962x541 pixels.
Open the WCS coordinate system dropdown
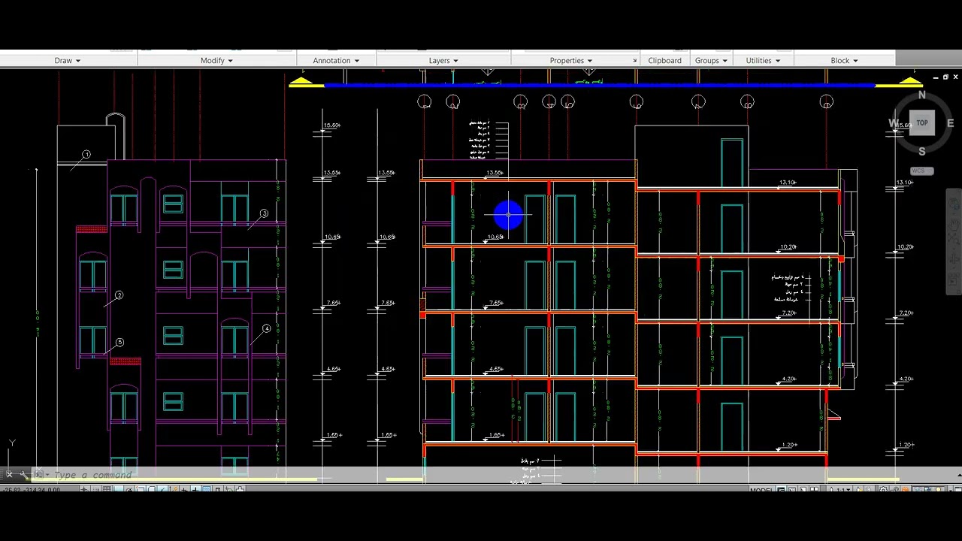921,171
